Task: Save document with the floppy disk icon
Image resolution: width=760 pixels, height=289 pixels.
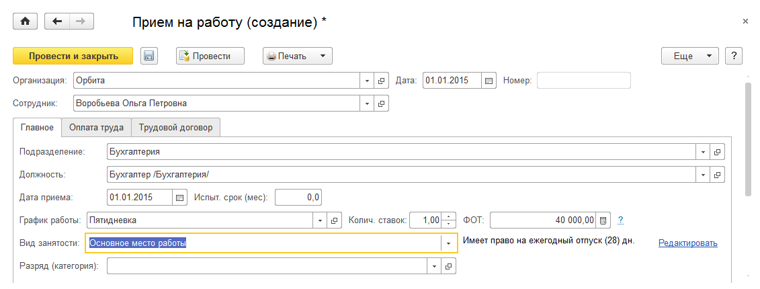Action: click(x=149, y=56)
